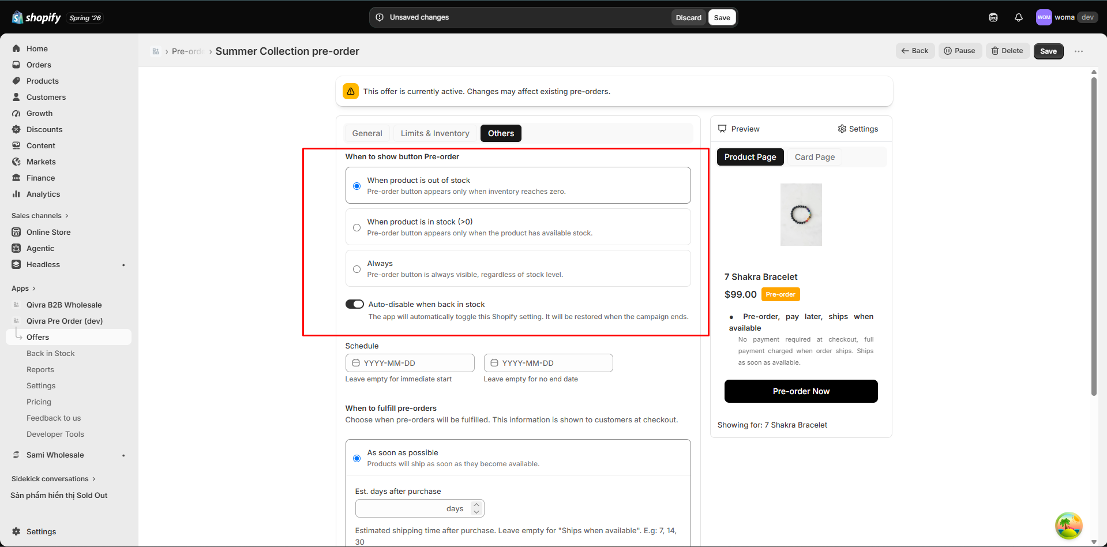Click the Products tag icon
Viewport: 1107px width, 547px height.
[x=16, y=81]
